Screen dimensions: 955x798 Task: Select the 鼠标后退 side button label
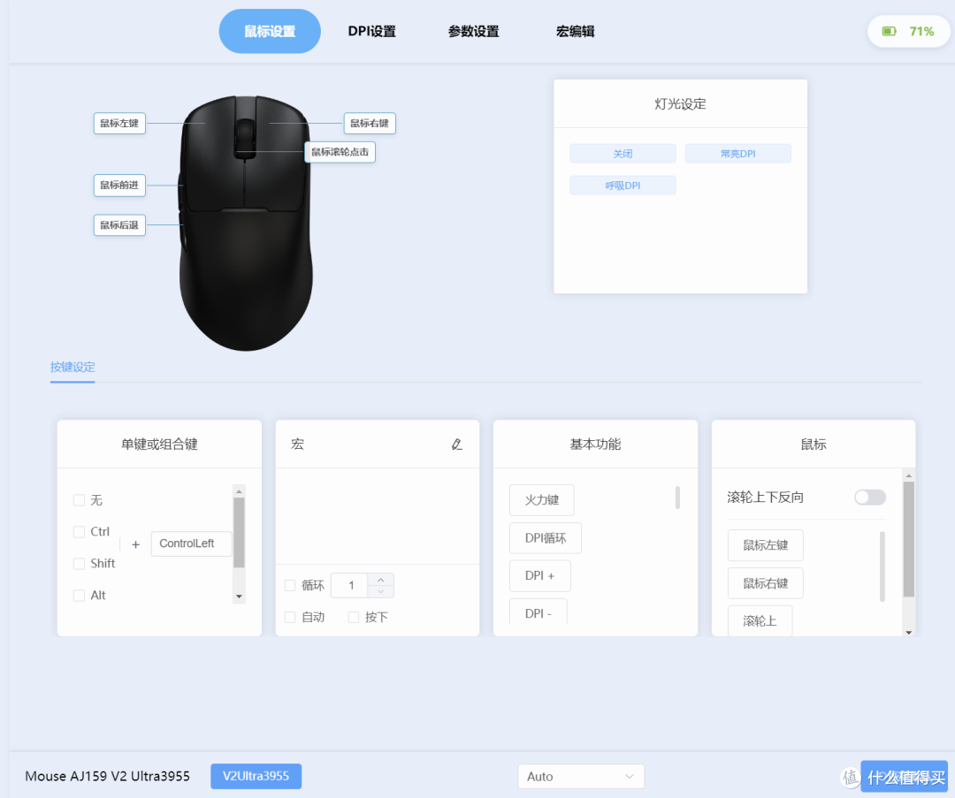[119, 225]
